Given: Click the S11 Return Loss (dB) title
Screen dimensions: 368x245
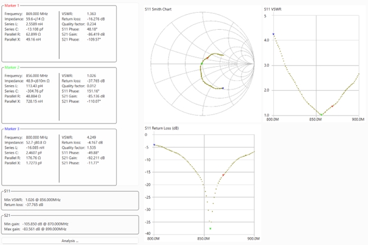Looking at the screenshot, I should coord(162,128).
